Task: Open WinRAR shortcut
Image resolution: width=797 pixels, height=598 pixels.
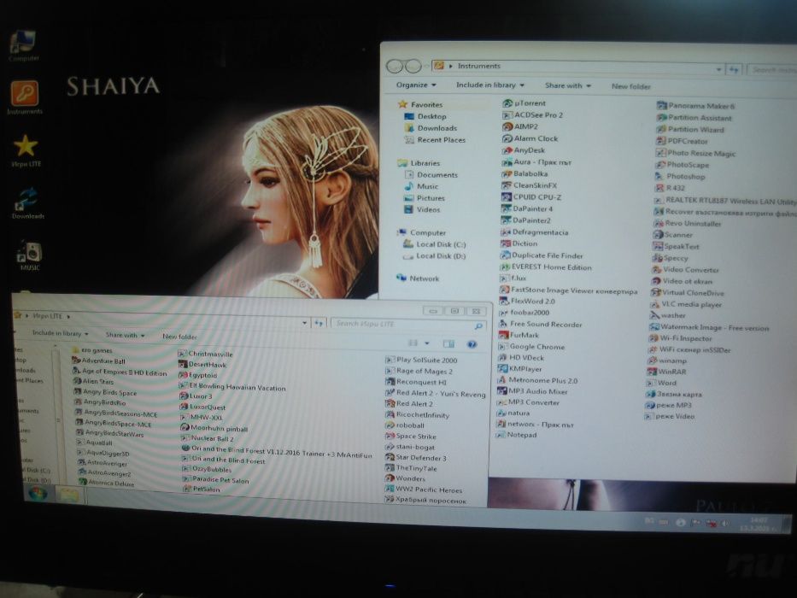Action: tap(666, 372)
